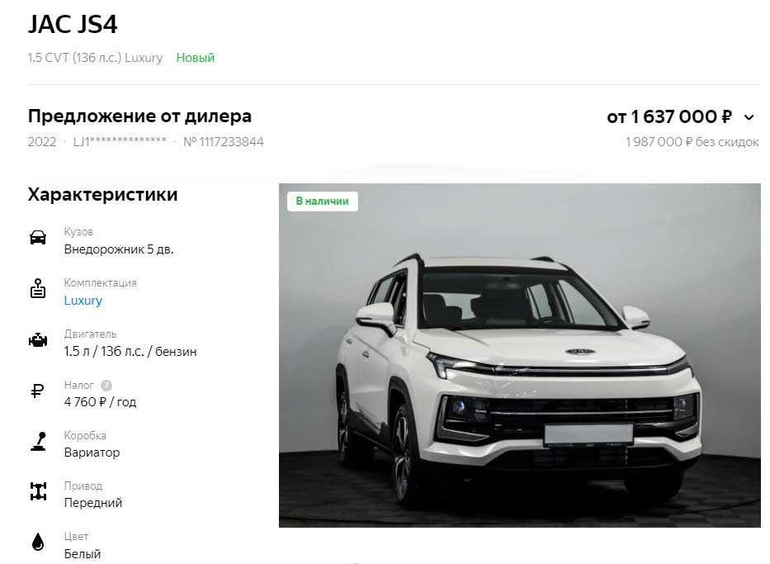Open the Luxury trim link
The width and height of the screenshot is (770, 564).
[x=83, y=301]
